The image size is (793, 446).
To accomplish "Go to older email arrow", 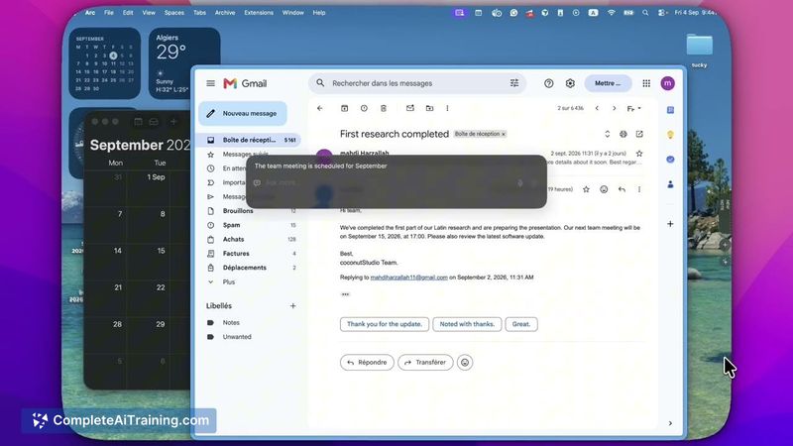I will click(x=614, y=108).
